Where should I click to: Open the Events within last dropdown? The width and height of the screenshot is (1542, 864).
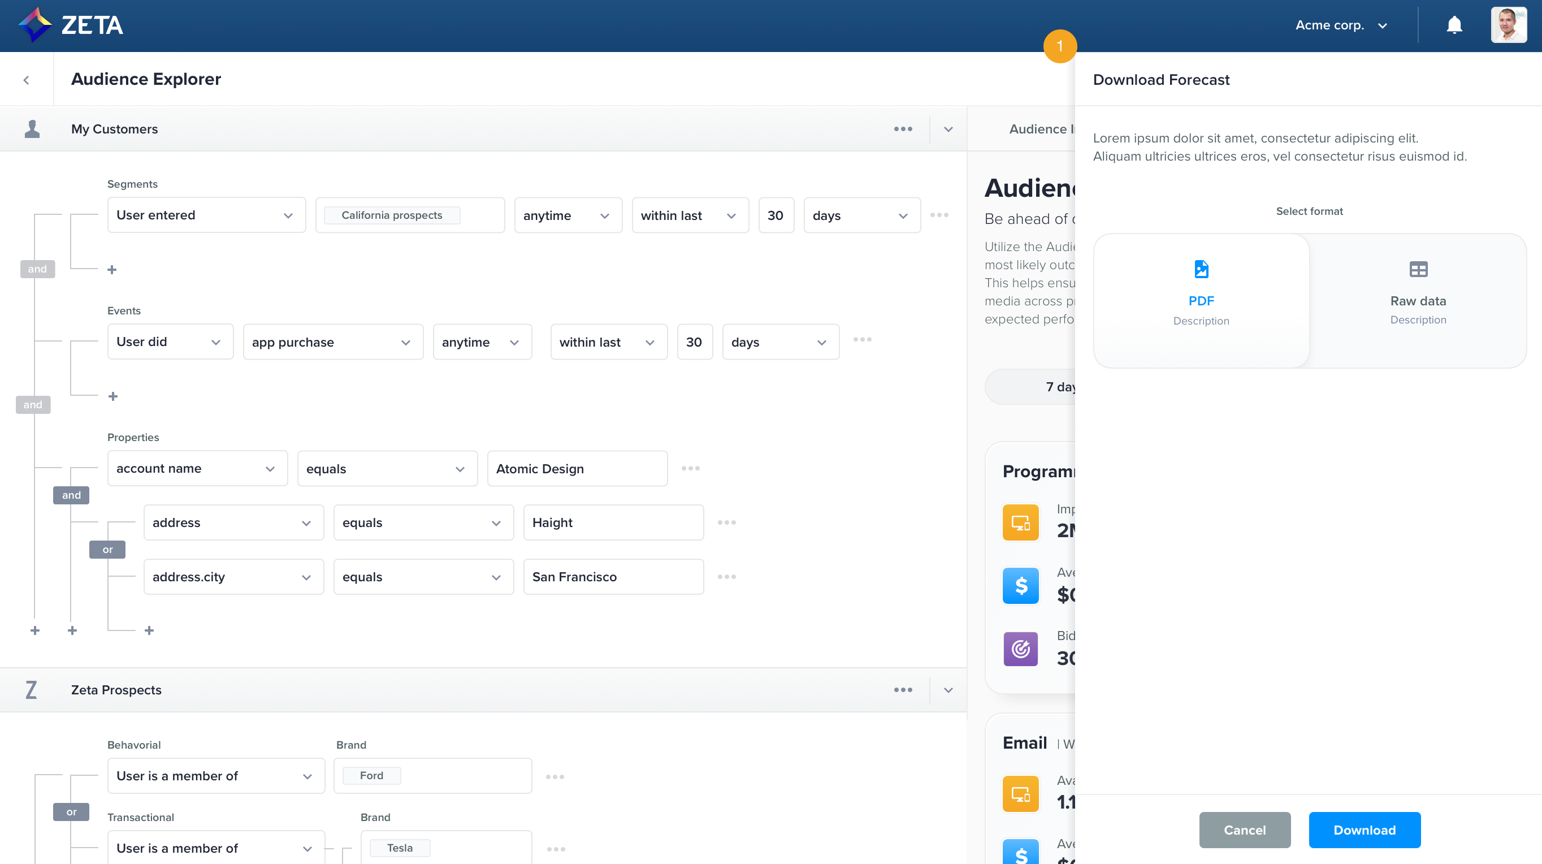(609, 342)
